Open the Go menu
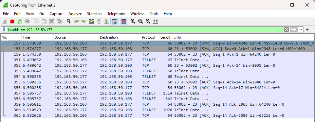 (x=42, y=14)
